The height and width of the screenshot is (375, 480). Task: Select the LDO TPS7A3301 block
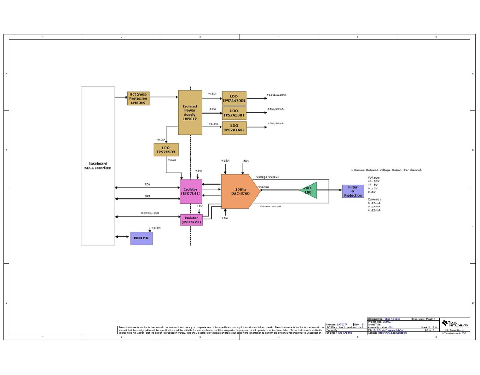tap(234, 113)
